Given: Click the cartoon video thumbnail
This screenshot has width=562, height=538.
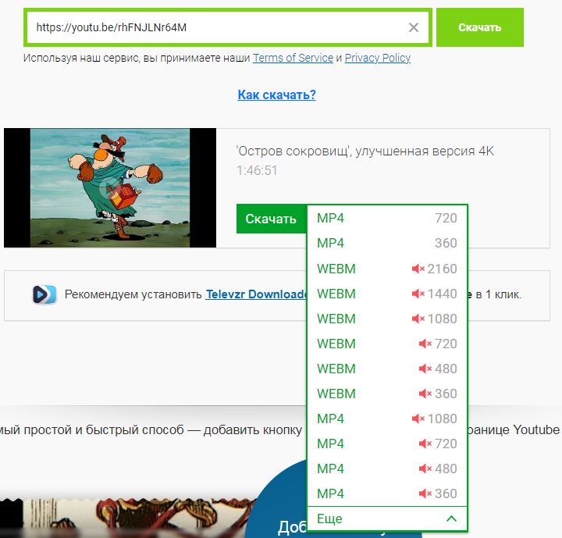Looking at the screenshot, I should click(110, 188).
